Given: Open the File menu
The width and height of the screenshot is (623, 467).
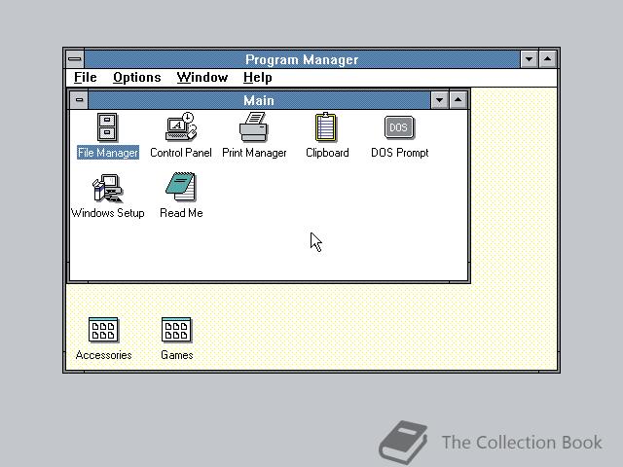Looking at the screenshot, I should (x=86, y=78).
